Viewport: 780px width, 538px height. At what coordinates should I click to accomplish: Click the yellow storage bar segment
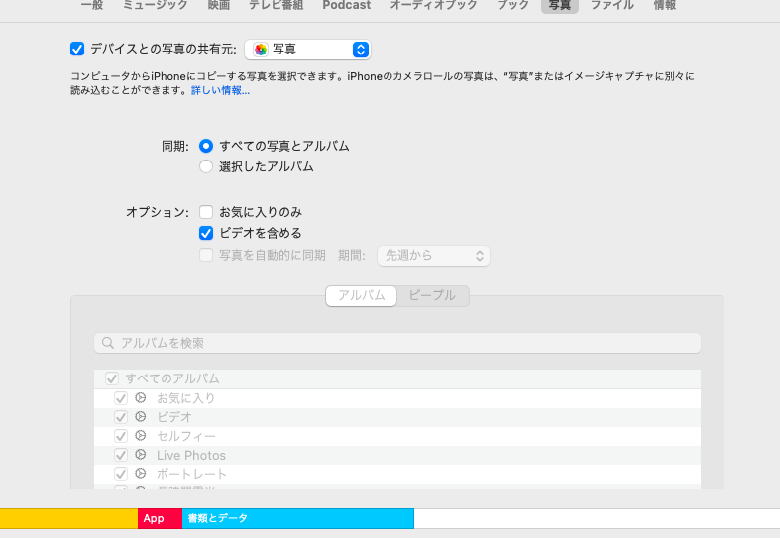point(68,518)
